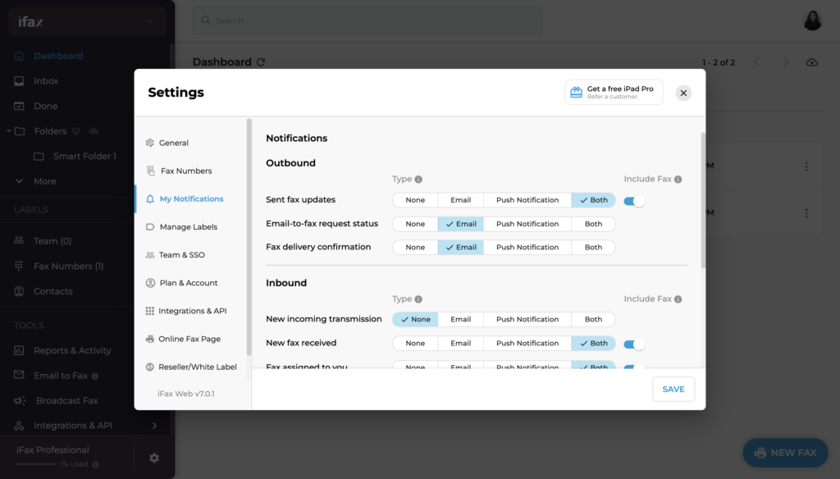Click the SAVE button
The height and width of the screenshot is (479, 840).
[x=673, y=389]
